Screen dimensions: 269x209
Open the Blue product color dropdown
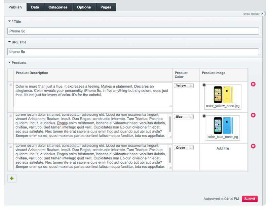(x=184, y=117)
